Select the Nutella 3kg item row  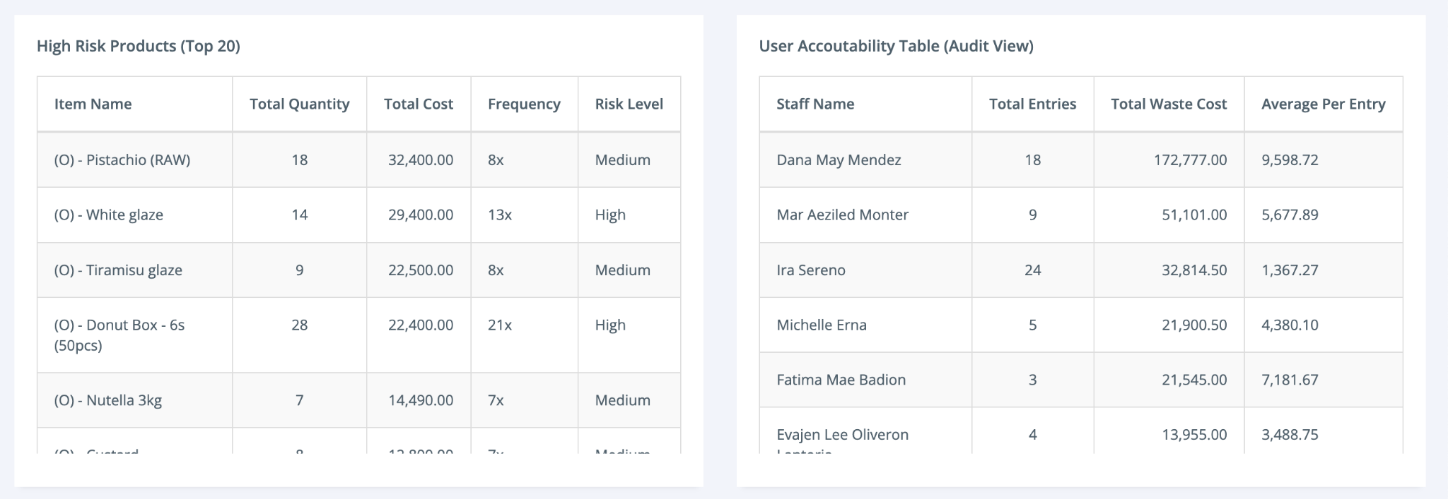[x=108, y=400]
